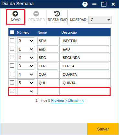119x135 pixels.
Task: Open Número dropdown with value 2
Action: pyautogui.click(x=26, y=58)
